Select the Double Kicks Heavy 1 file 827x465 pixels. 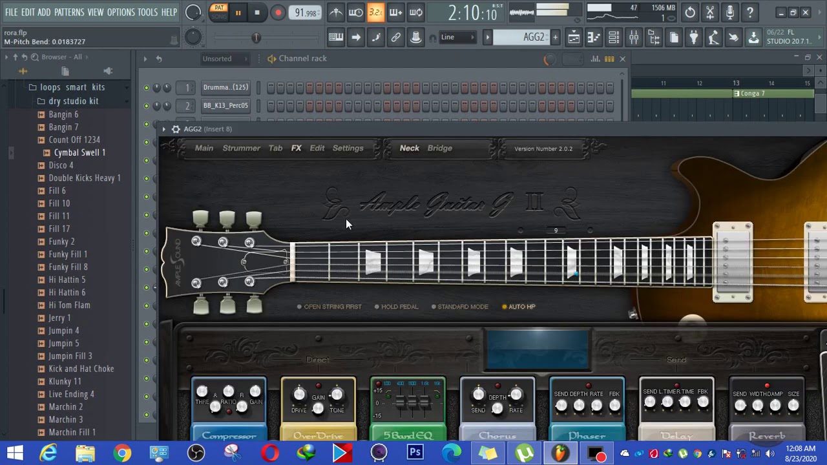[85, 178]
